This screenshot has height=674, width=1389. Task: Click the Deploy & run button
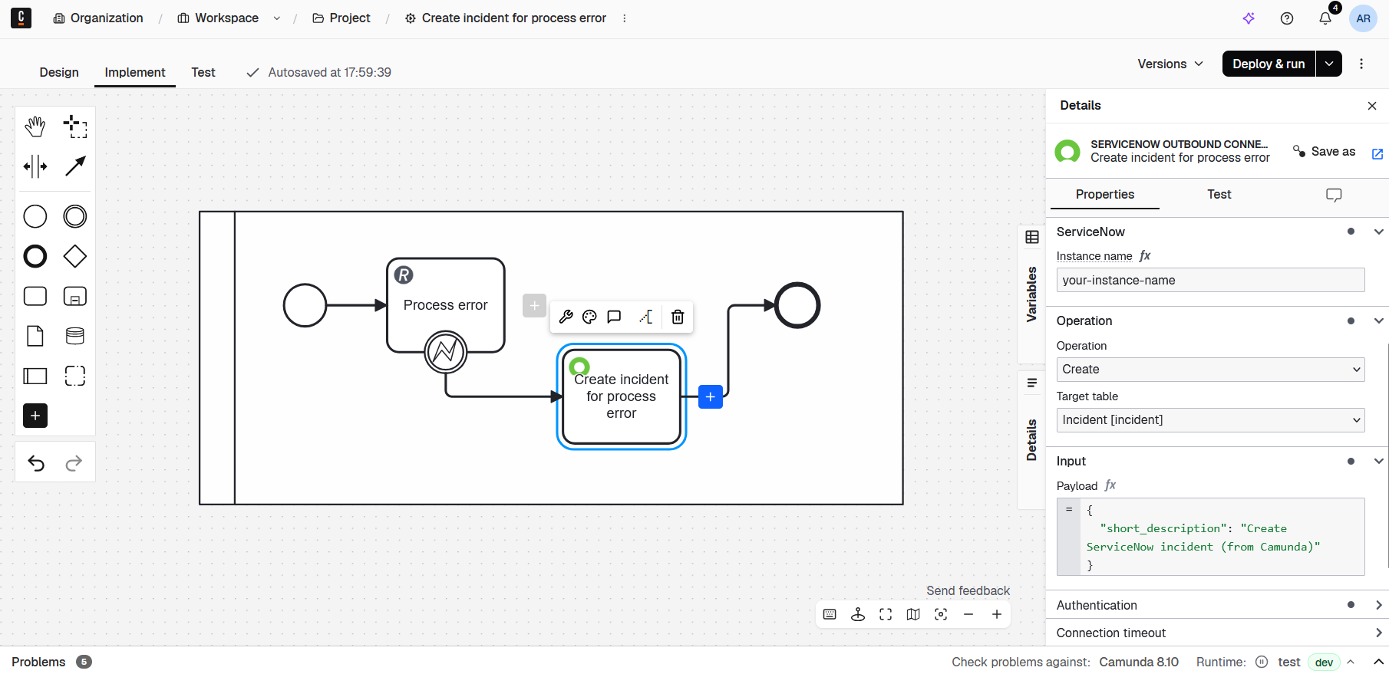point(1269,64)
